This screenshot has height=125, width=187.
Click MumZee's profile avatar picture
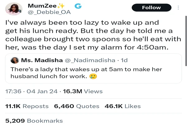pyautogui.click(x=14, y=9)
